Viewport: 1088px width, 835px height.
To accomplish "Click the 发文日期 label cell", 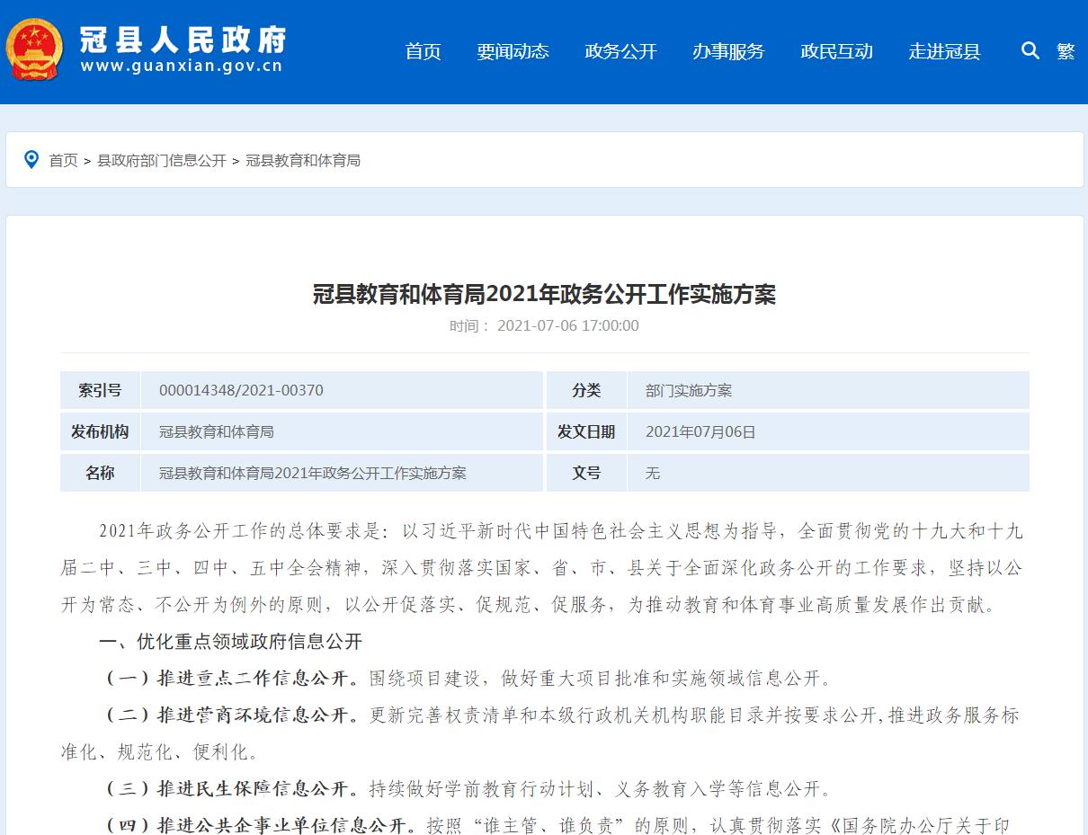I will pyautogui.click(x=586, y=431).
